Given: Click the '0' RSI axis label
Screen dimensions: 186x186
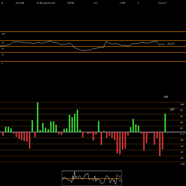Looking at the screenshot, I should [x=2, y=64].
